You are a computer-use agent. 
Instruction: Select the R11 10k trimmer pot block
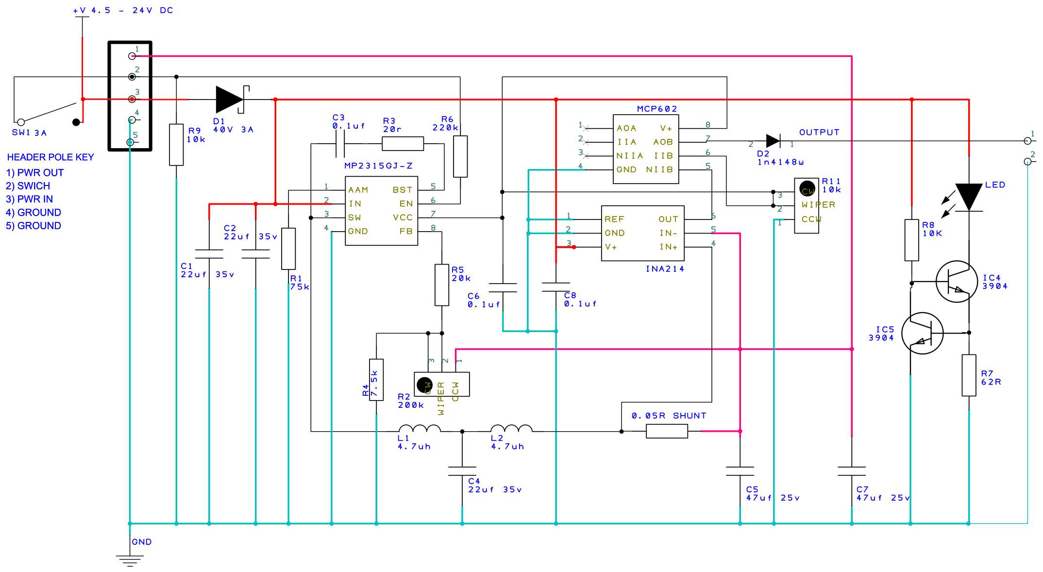tap(807, 206)
